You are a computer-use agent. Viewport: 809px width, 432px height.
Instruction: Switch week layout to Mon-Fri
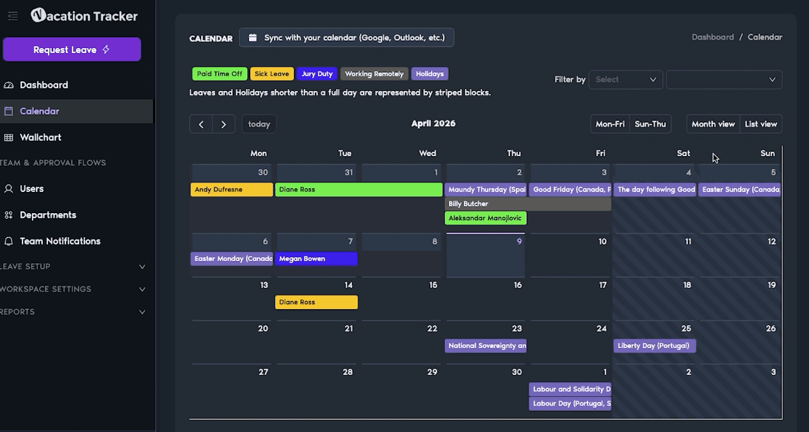610,124
